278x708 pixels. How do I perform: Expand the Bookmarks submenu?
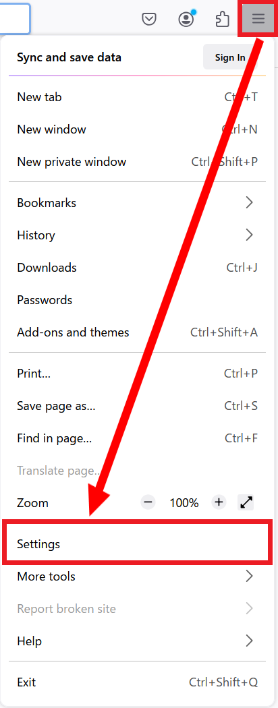tap(137, 203)
